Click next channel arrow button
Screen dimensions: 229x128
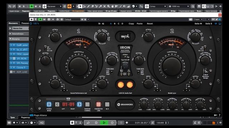click(x=79, y=104)
